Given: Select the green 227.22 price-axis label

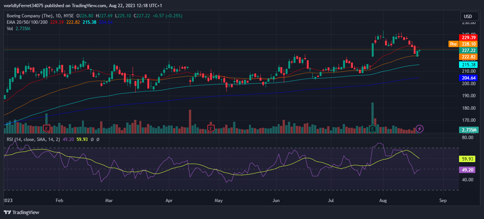Looking at the screenshot, I should (469, 50).
